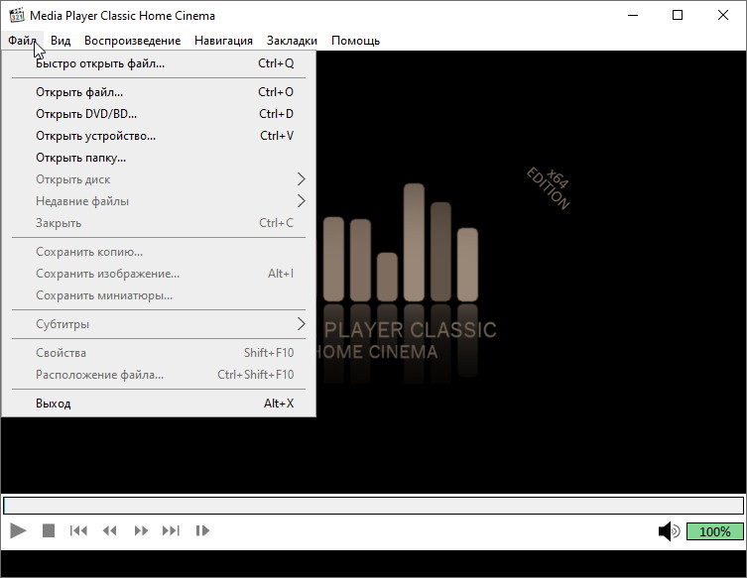Skip to previous track icon
747x578 pixels.
click(x=78, y=531)
